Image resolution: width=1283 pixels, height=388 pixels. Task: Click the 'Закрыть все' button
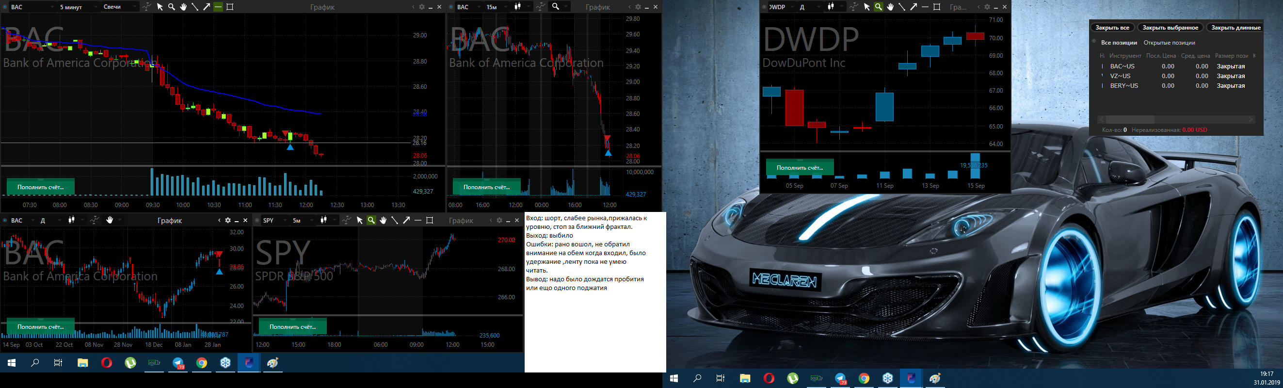1112,28
